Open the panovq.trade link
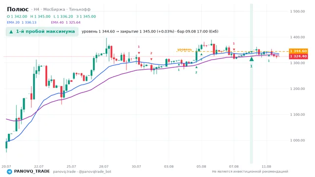 click(x=64, y=172)
